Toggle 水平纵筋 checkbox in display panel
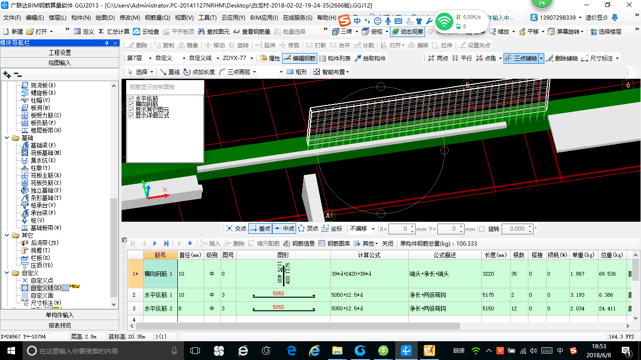The image size is (641, 360). (131, 98)
